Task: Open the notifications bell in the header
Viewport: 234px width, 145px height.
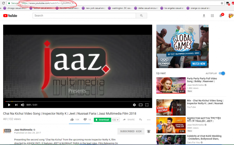Action: tap(221, 16)
